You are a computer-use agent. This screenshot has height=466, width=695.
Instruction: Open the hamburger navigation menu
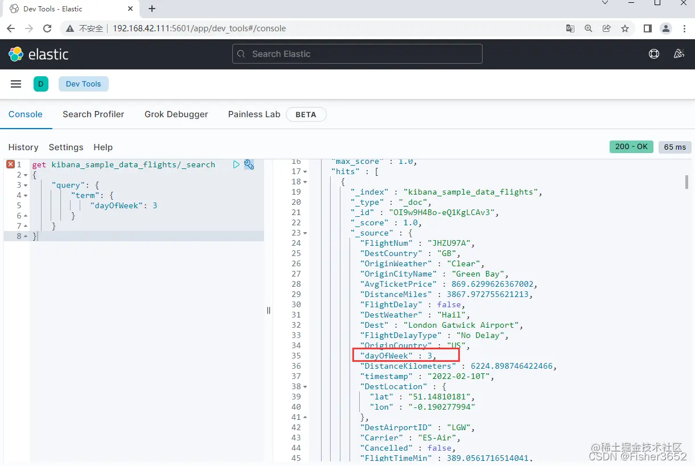pos(16,84)
